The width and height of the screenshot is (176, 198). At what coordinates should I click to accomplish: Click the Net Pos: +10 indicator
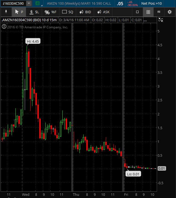point(152,4)
